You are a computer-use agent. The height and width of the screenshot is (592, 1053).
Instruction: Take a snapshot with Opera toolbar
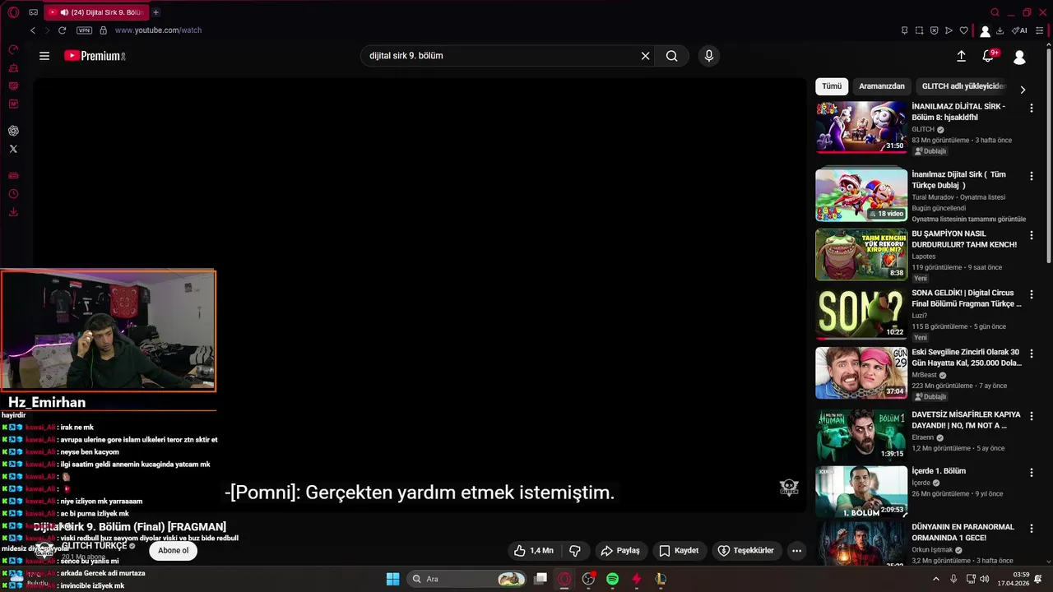tap(919, 30)
